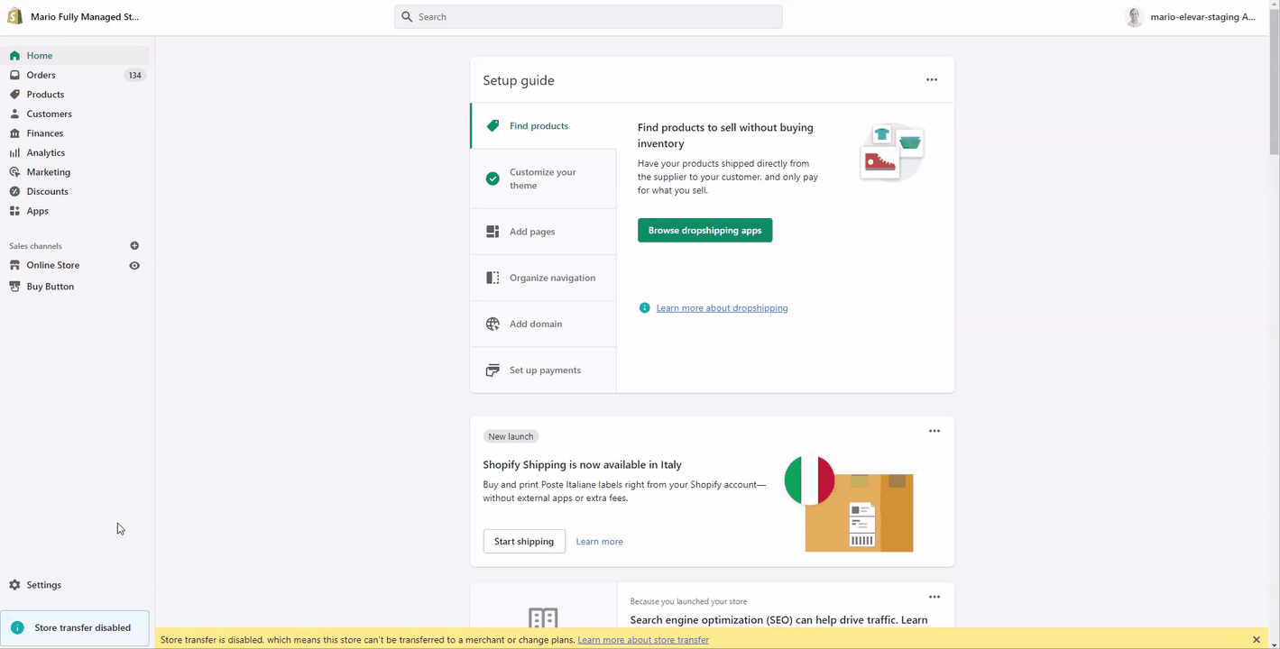Click the Set up payments card icon

click(493, 370)
